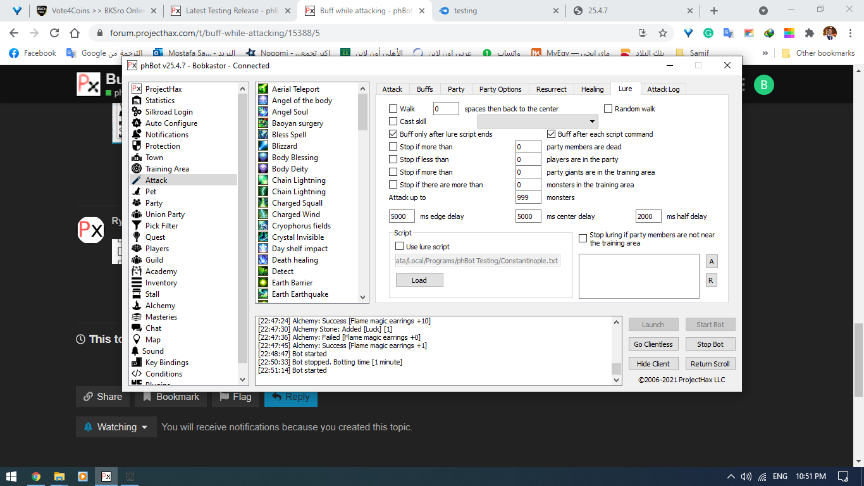
Task: Select the Death healing skill icon
Action: tap(264, 260)
